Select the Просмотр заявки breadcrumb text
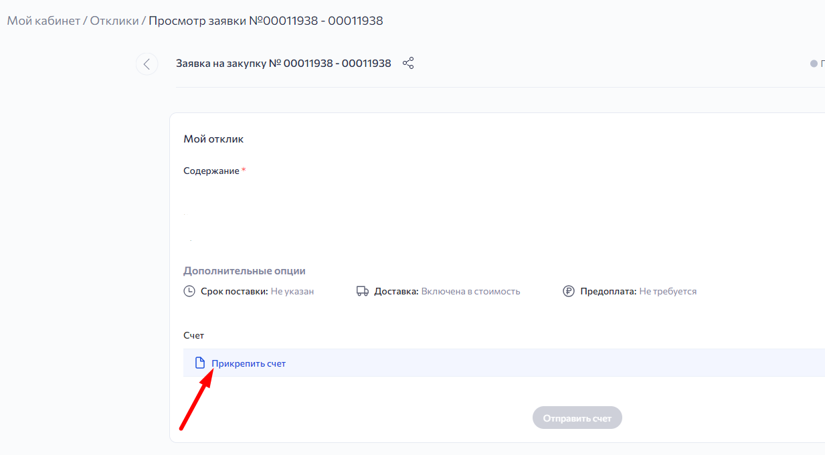 (x=266, y=21)
